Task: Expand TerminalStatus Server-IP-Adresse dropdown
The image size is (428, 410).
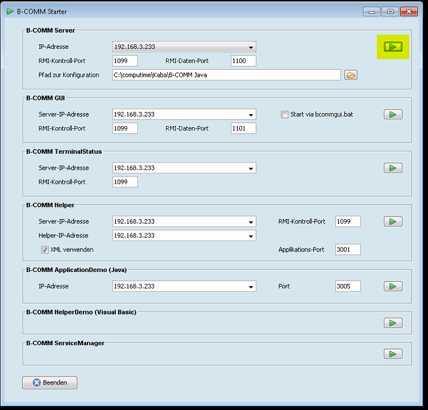Action: [184, 168]
